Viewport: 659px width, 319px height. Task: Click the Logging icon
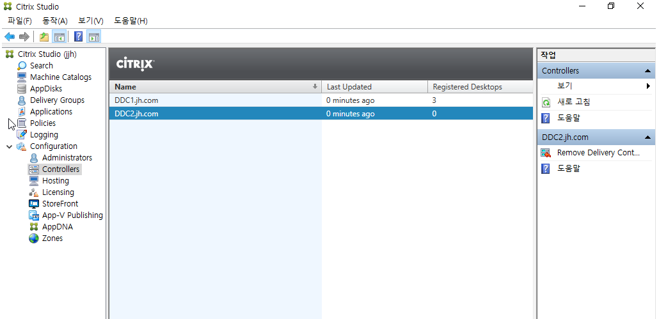click(x=22, y=135)
